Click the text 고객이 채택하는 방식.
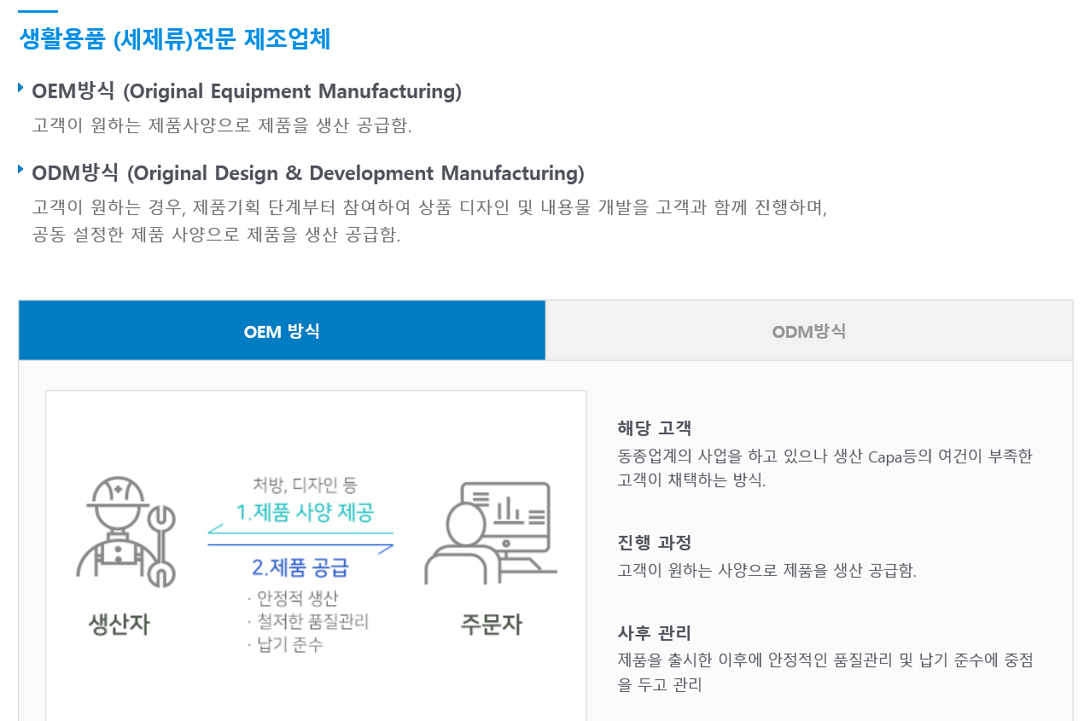Viewport: 1084px width, 721px height. click(691, 480)
